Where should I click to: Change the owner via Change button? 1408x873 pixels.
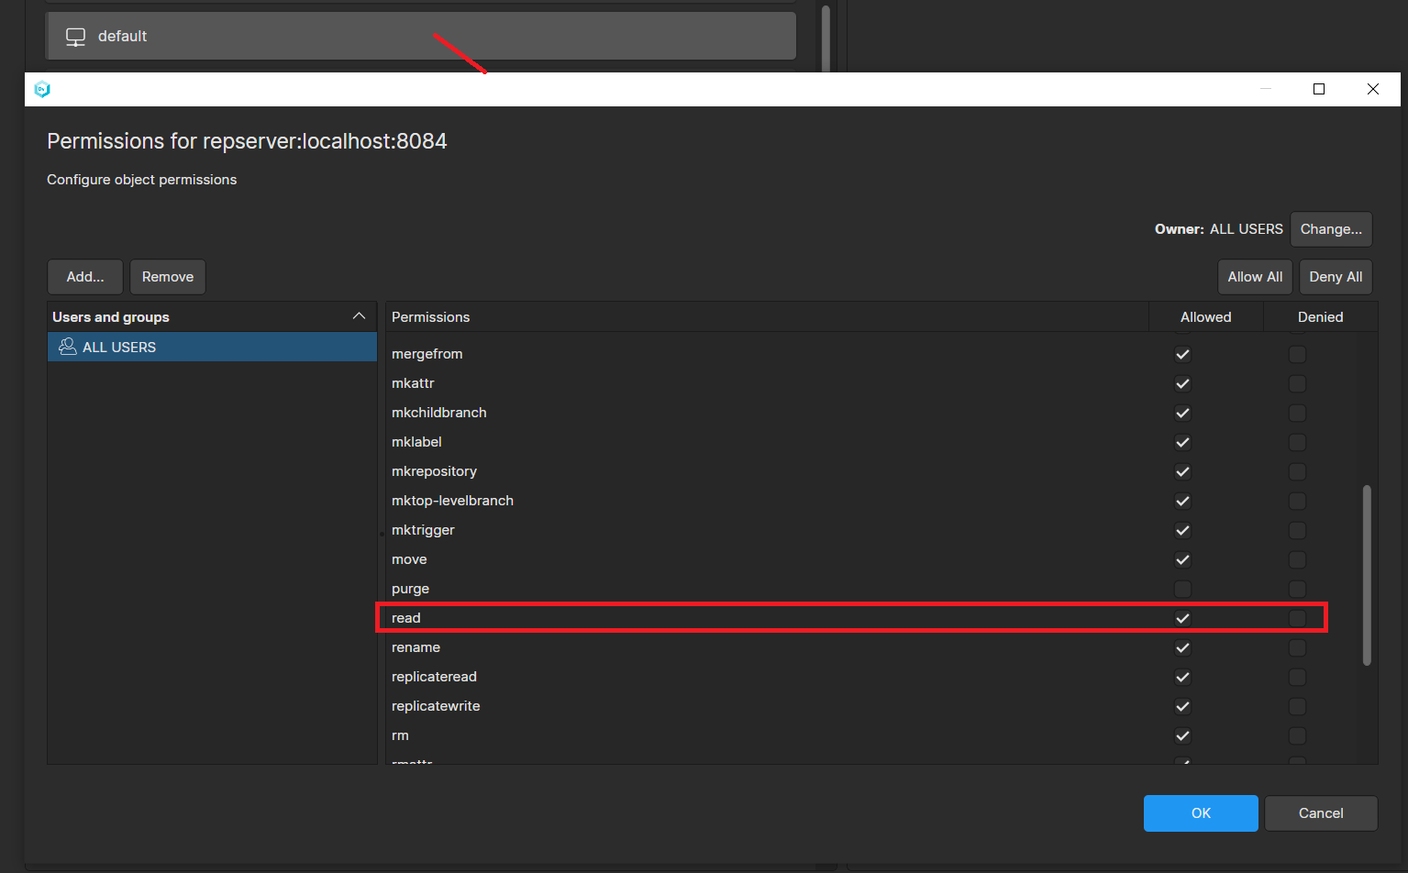tap(1331, 228)
